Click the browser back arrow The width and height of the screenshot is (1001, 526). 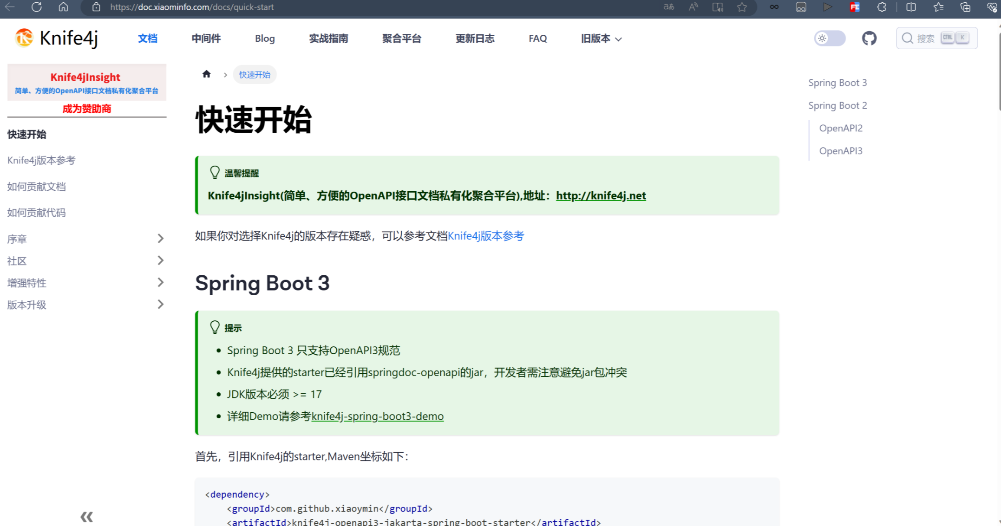click(10, 7)
